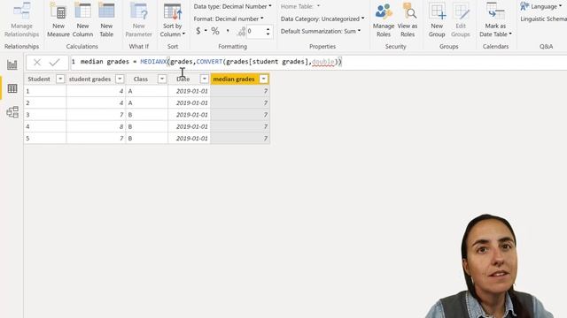
Task: Apply percentage format
Action: point(215,32)
